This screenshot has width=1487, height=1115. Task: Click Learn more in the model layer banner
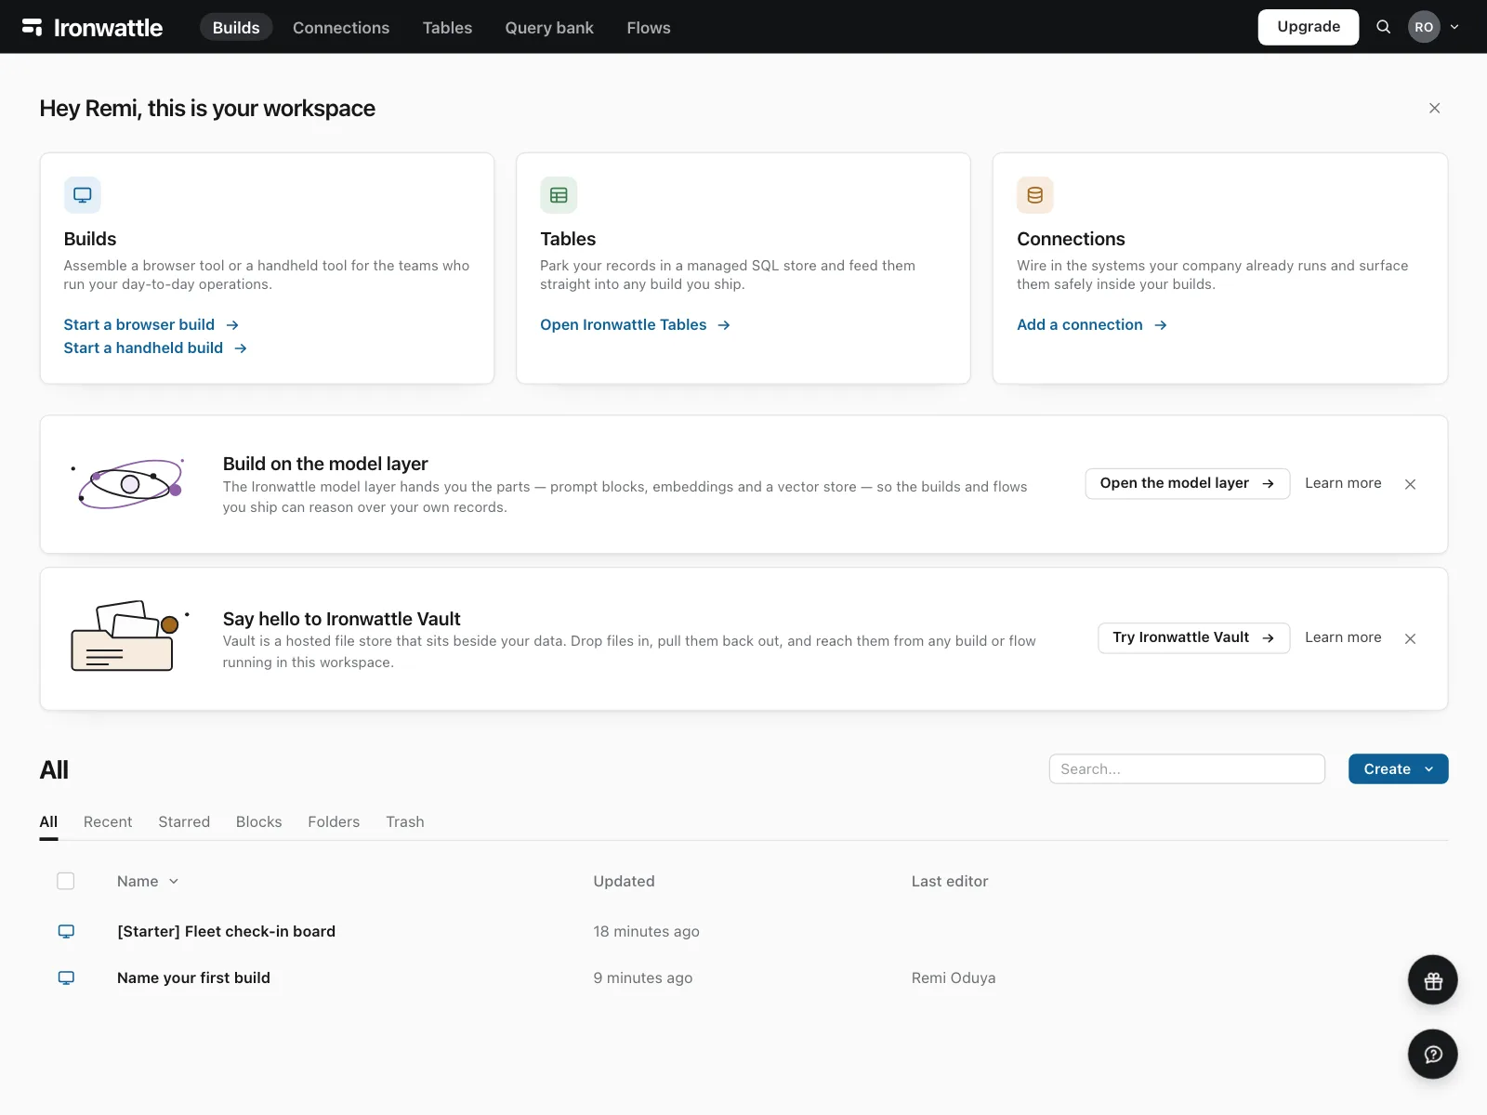(1343, 483)
